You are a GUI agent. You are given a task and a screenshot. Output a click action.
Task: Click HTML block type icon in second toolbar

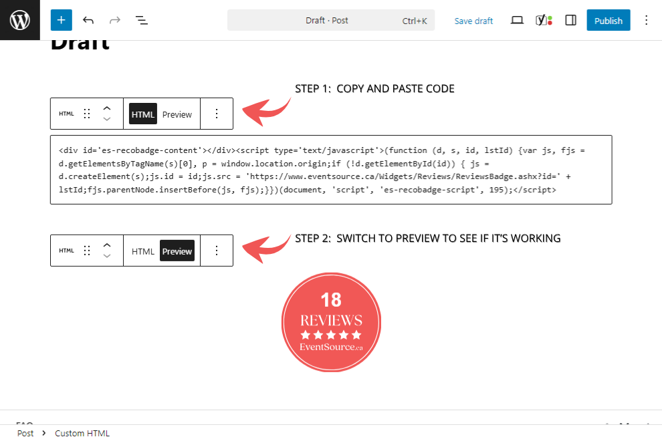[66, 251]
